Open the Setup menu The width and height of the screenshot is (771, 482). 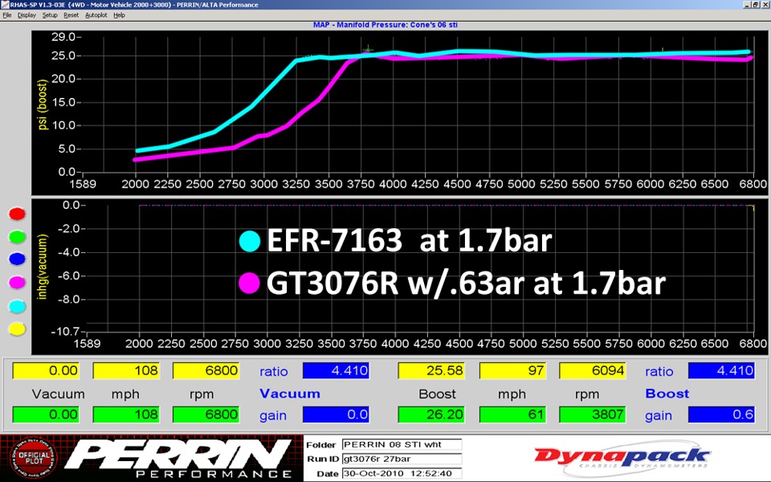coord(50,15)
